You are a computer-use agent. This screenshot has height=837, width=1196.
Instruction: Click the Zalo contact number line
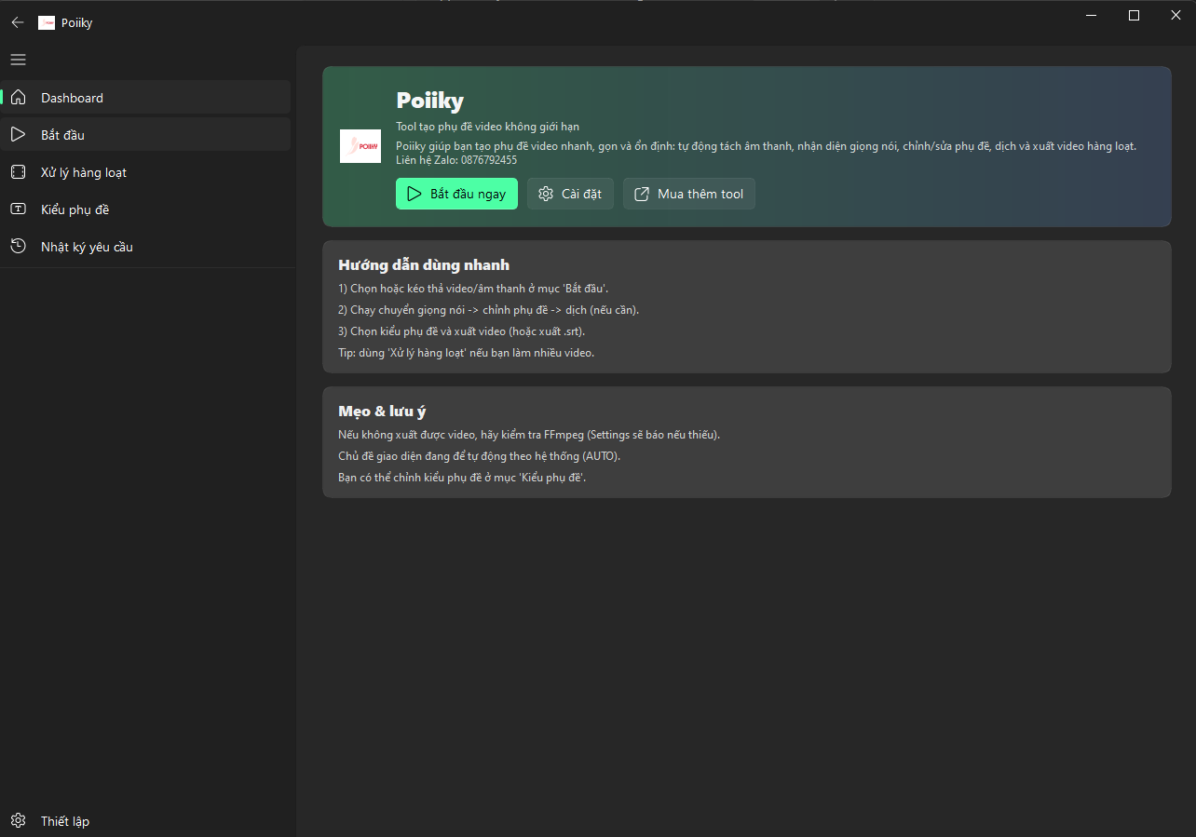[x=456, y=160]
